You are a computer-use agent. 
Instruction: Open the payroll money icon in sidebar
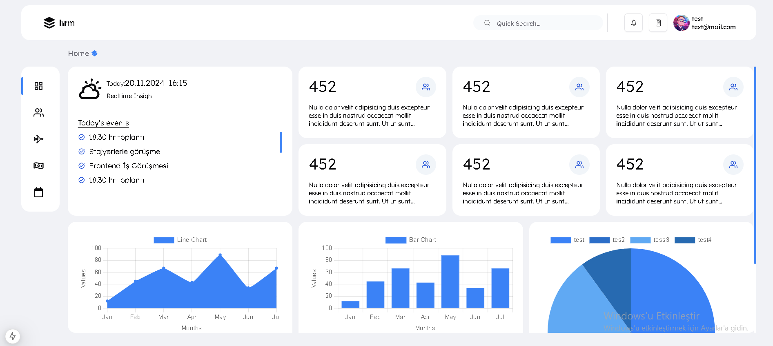click(x=39, y=165)
